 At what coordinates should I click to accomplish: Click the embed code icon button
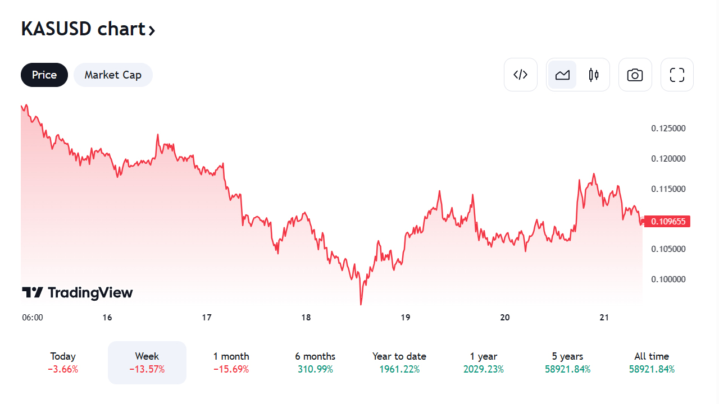tap(521, 75)
